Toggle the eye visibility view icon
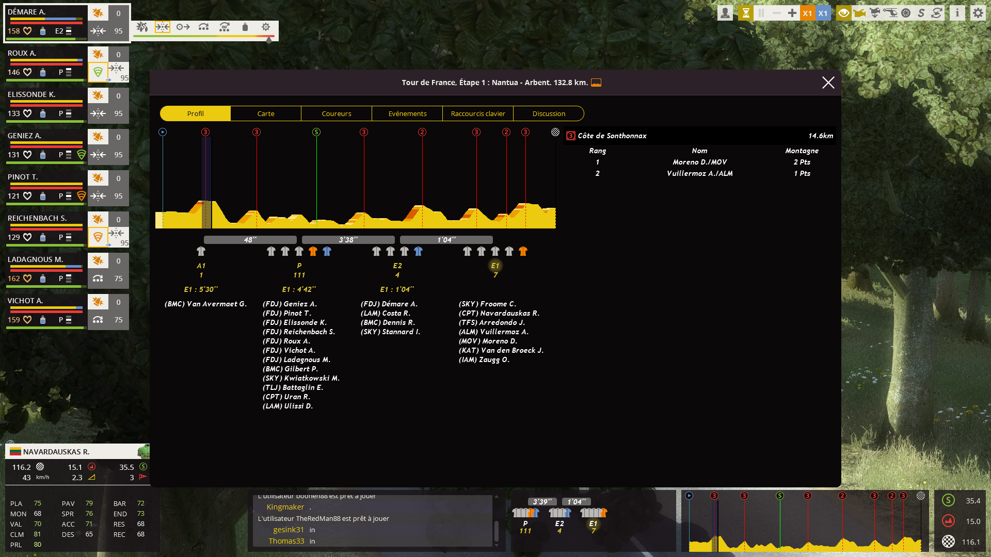 point(843,13)
